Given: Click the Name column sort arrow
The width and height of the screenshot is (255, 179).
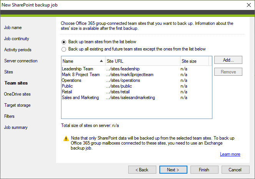Looking at the screenshot, I should (101, 61).
